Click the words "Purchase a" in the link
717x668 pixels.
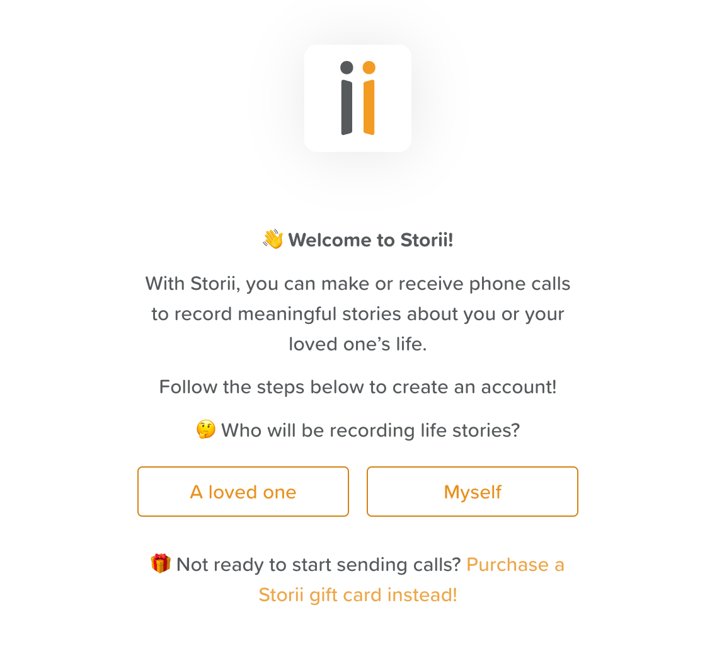click(x=515, y=564)
